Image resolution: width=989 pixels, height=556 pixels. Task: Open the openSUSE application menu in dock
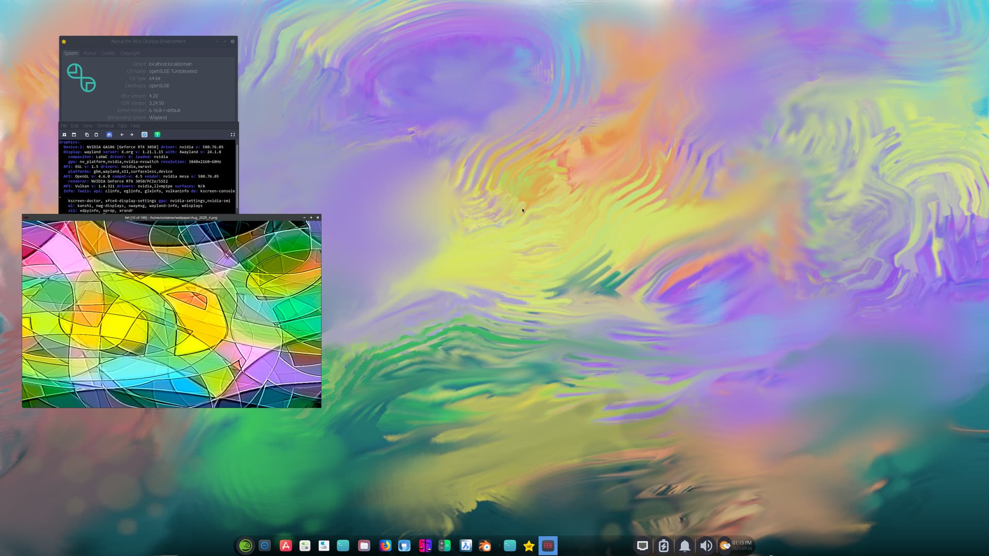pos(246,546)
